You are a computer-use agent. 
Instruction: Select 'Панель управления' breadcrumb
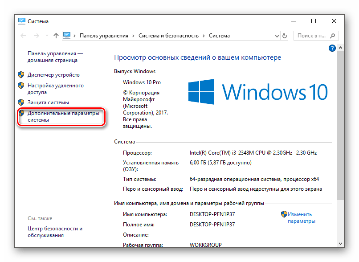[104, 36]
